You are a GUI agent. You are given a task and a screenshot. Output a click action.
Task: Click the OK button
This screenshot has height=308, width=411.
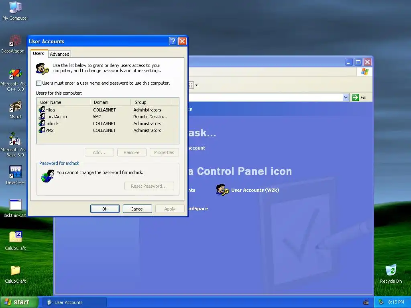pos(105,209)
